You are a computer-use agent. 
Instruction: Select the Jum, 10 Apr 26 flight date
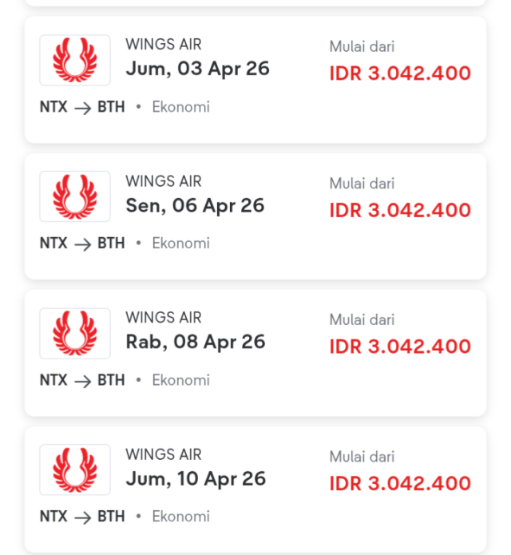coord(196,478)
